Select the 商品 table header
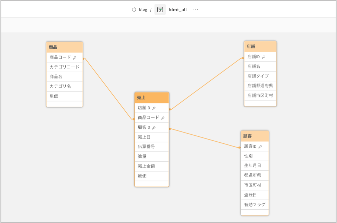 coord(65,47)
